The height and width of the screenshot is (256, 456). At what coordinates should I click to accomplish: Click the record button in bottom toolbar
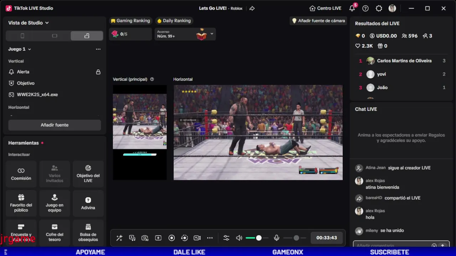[171, 238]
